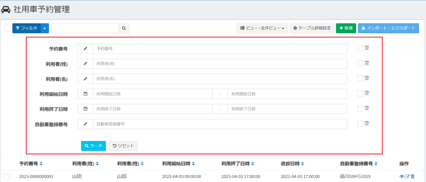Click the pencil icon for 利用者(名) filter
This screenshot has width=426, height=182.
pyautogui.click(x=85, y=79)
